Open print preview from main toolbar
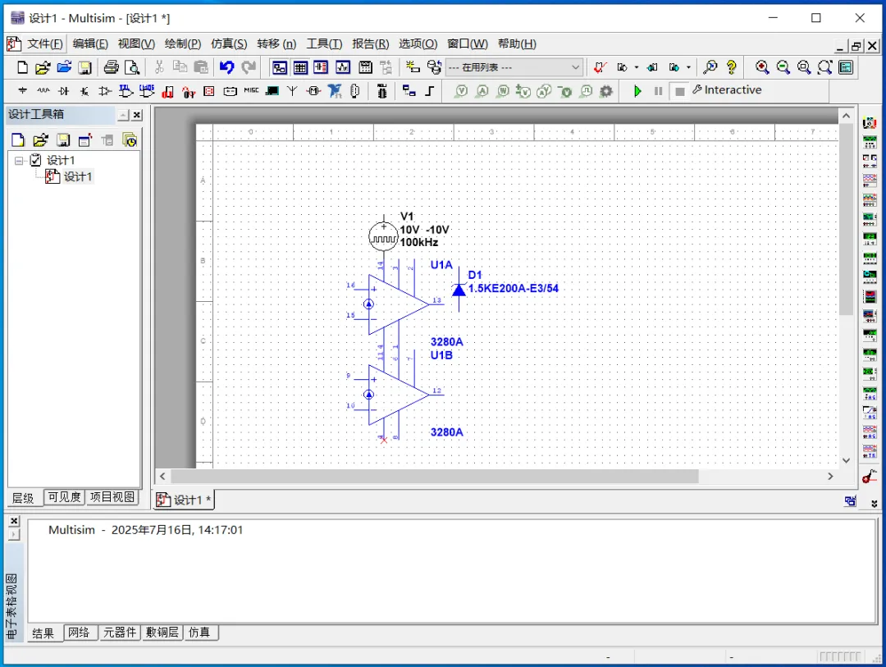The width and height of the screenshot is (886, 667). [132, 67]
